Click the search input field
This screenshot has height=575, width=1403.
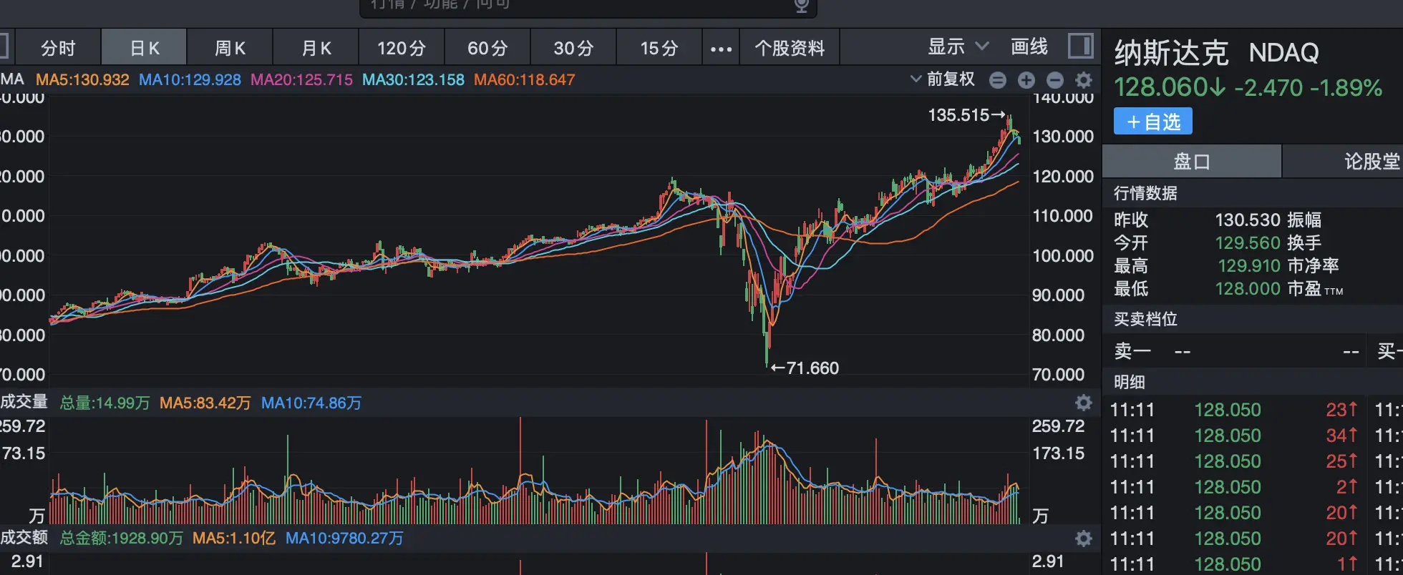(573, 6)
